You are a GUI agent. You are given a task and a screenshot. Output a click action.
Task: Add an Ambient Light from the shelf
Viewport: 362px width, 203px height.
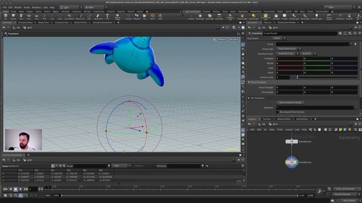pos(317,16)
